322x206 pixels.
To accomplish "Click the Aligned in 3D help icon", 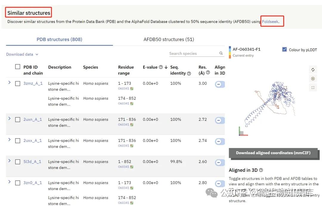I will pos(261,170).
